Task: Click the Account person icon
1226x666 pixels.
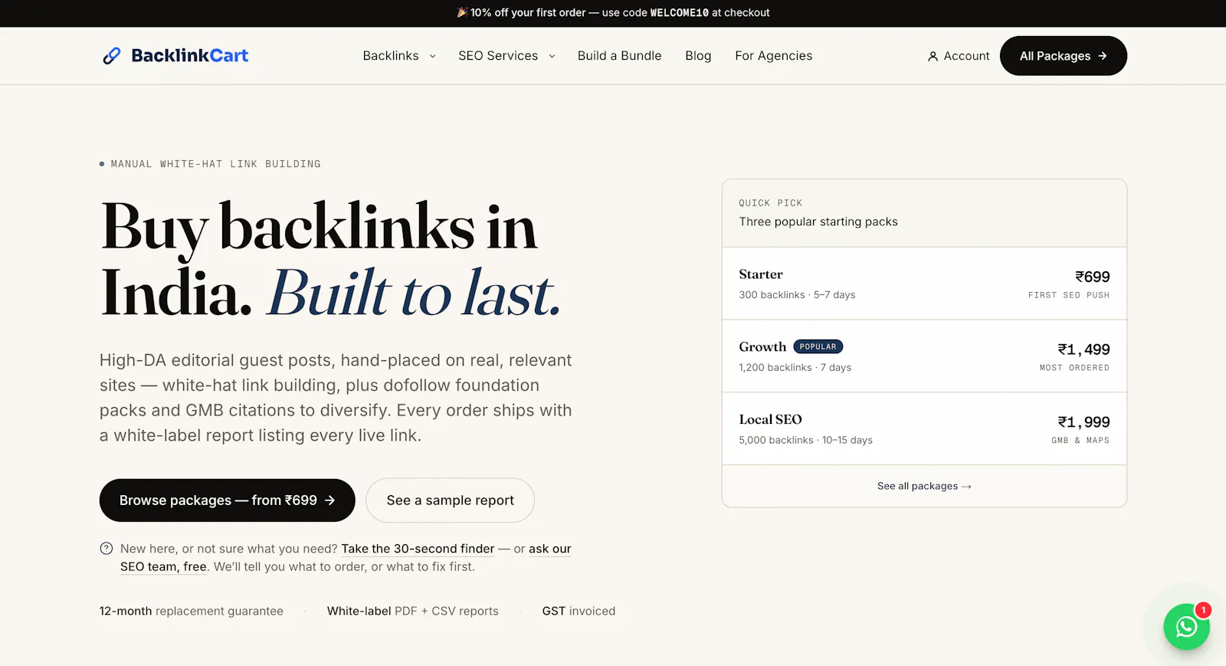Action: click(x=933, y=57)
